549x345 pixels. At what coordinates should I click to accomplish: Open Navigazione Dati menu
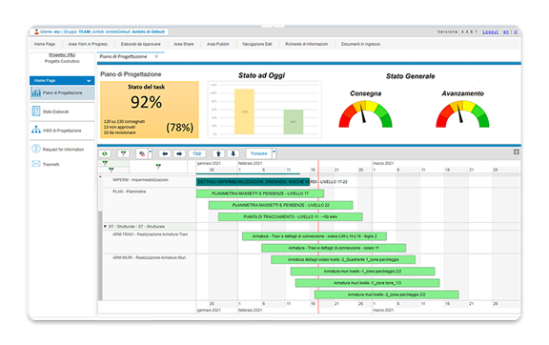point(257,44)
